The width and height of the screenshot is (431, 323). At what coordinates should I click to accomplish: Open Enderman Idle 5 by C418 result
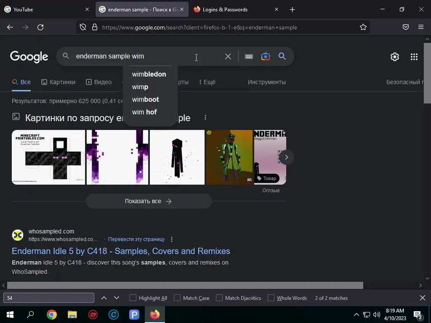click(121, 251)
